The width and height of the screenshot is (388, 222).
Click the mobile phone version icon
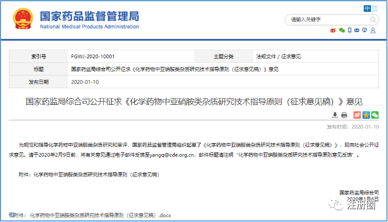click(350, 30)
